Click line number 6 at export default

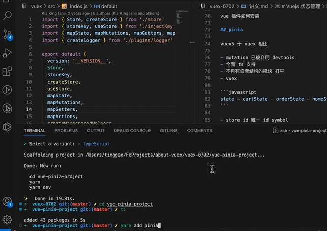click(30, 54)
